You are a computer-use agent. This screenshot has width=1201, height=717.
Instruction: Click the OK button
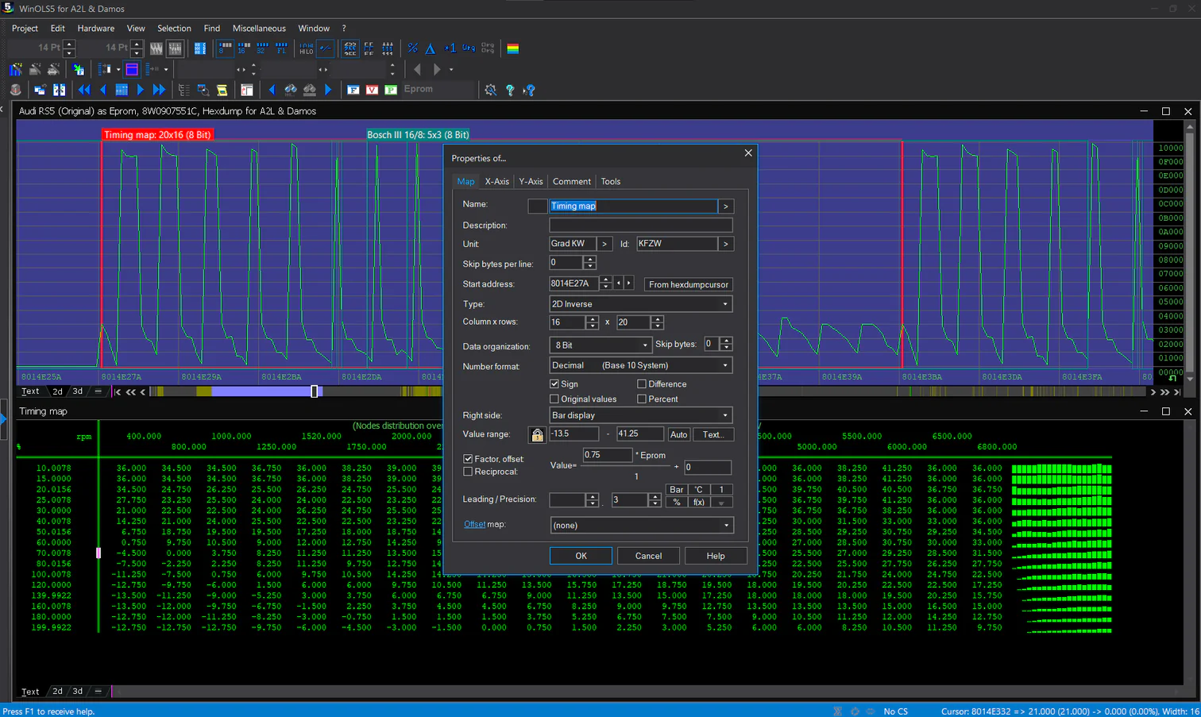pyautogui.click(x=581, y=556)
